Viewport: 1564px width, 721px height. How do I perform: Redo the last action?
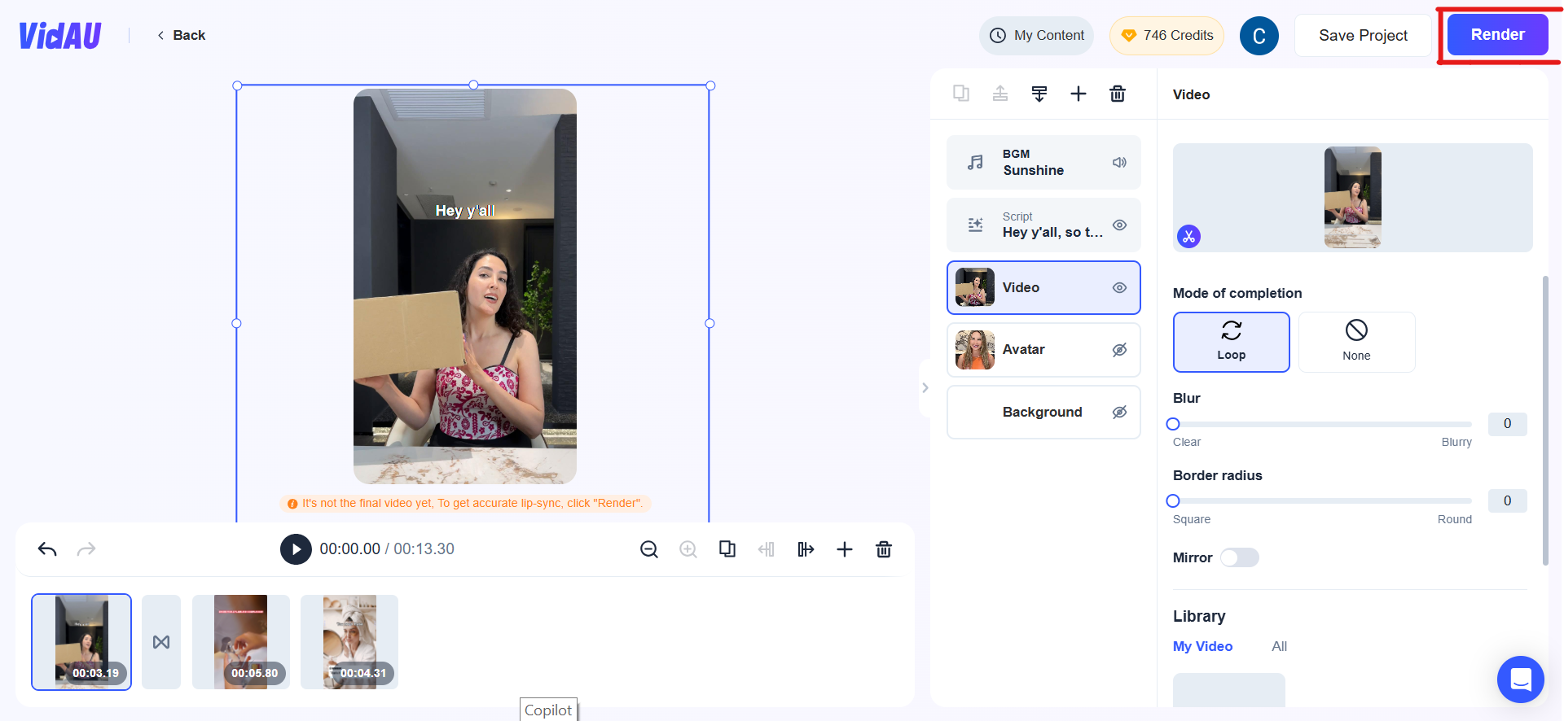(x=86, y=549)
